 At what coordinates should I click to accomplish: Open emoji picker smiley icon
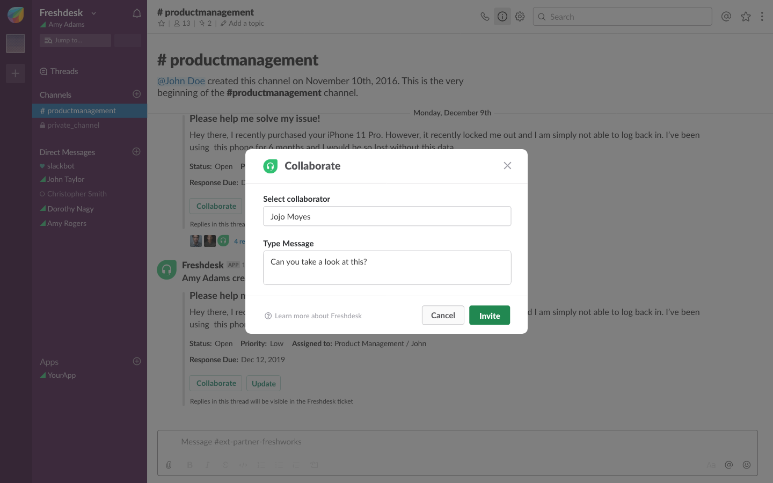[747, 465]
